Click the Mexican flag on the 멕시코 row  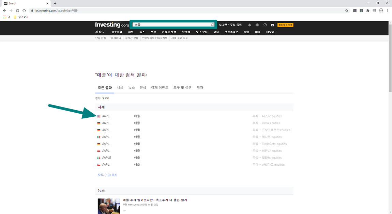pyautogui.click(x=99, y=137)
